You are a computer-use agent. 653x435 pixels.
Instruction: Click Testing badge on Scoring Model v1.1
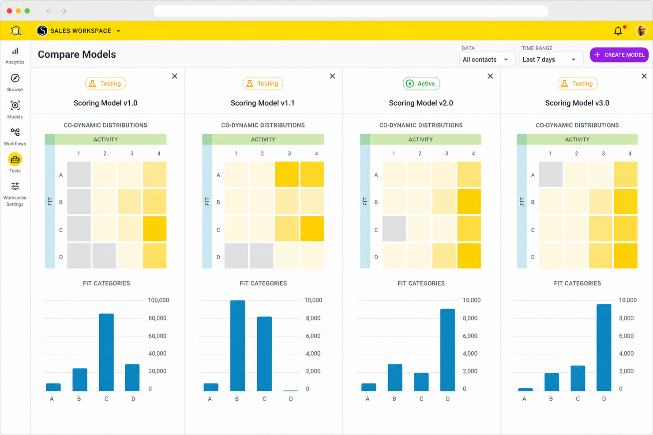pos(263,83)
